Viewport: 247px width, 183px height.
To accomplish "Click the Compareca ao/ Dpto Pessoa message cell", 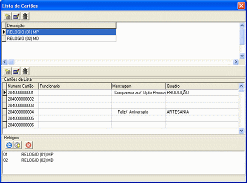I will coord(138,93).
